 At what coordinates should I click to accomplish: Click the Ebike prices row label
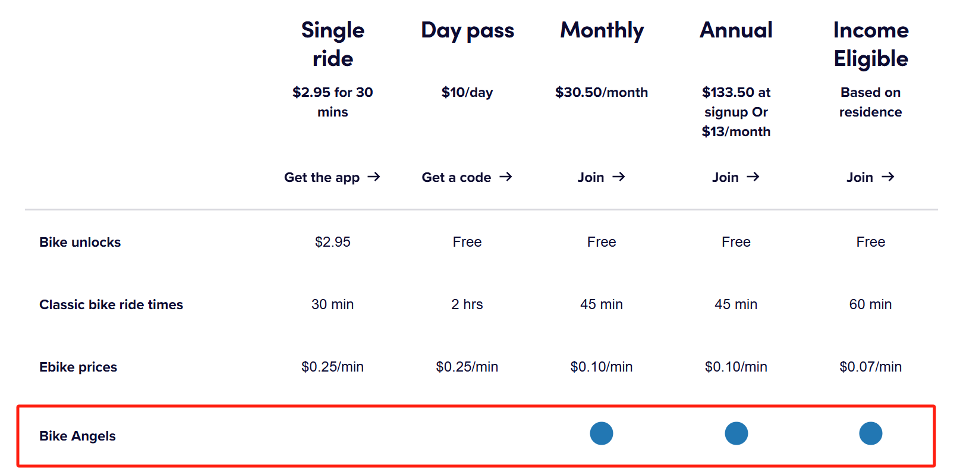pos(78,367)
